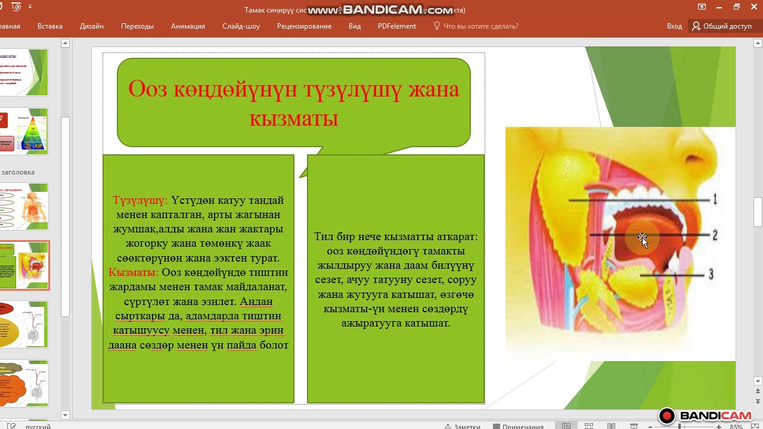
Task: Open the Вид ribbon tab
Action: point(355,26)
